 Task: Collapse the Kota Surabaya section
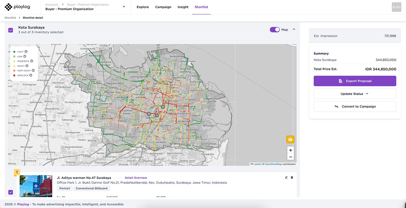(294, 29)
